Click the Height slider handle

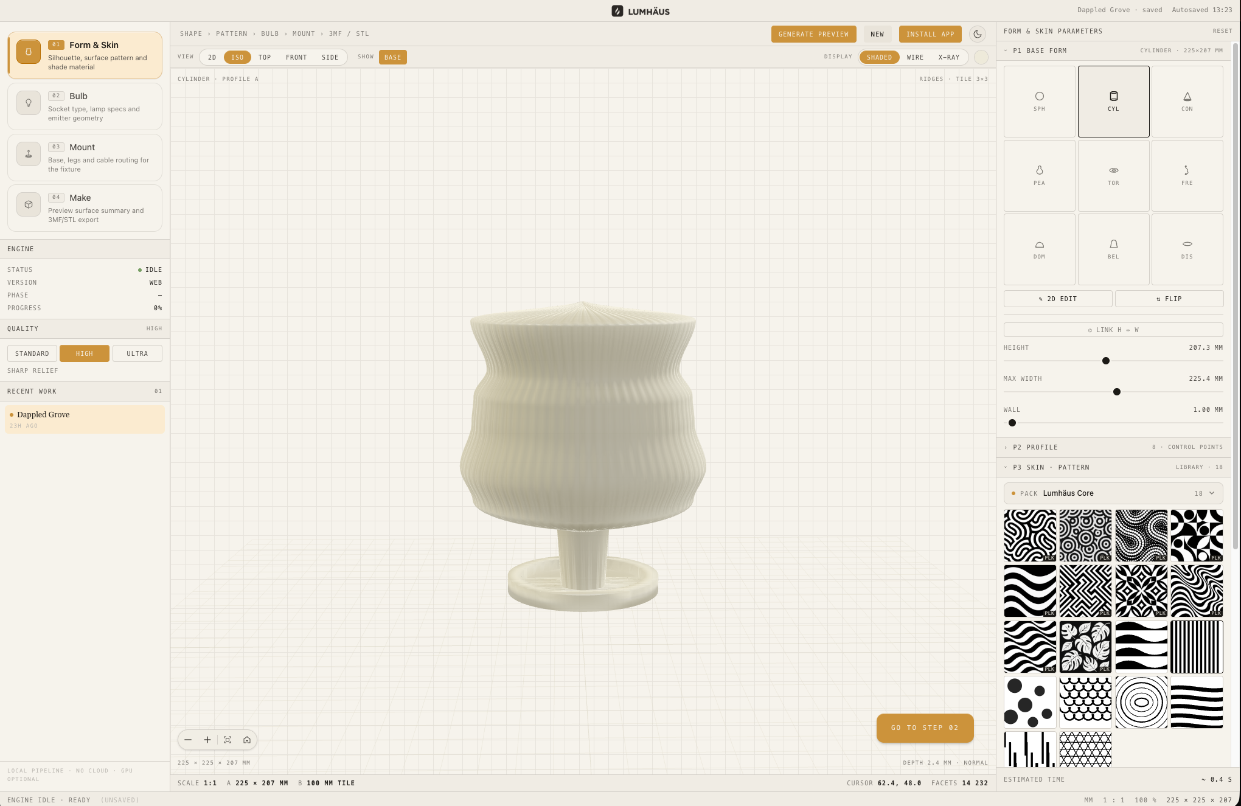[1106, 361]
